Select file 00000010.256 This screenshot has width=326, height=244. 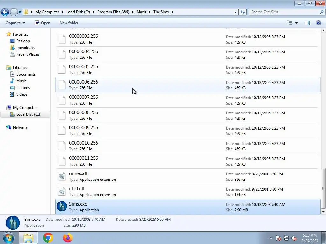click(188, 146)
